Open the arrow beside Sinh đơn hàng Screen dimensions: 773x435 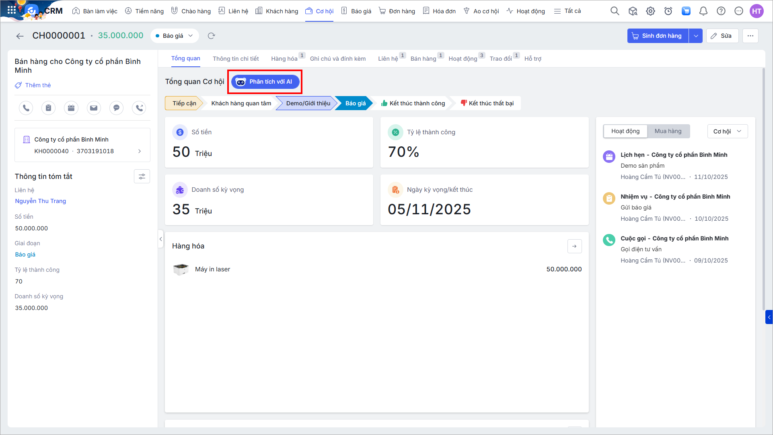coord(696,36)
